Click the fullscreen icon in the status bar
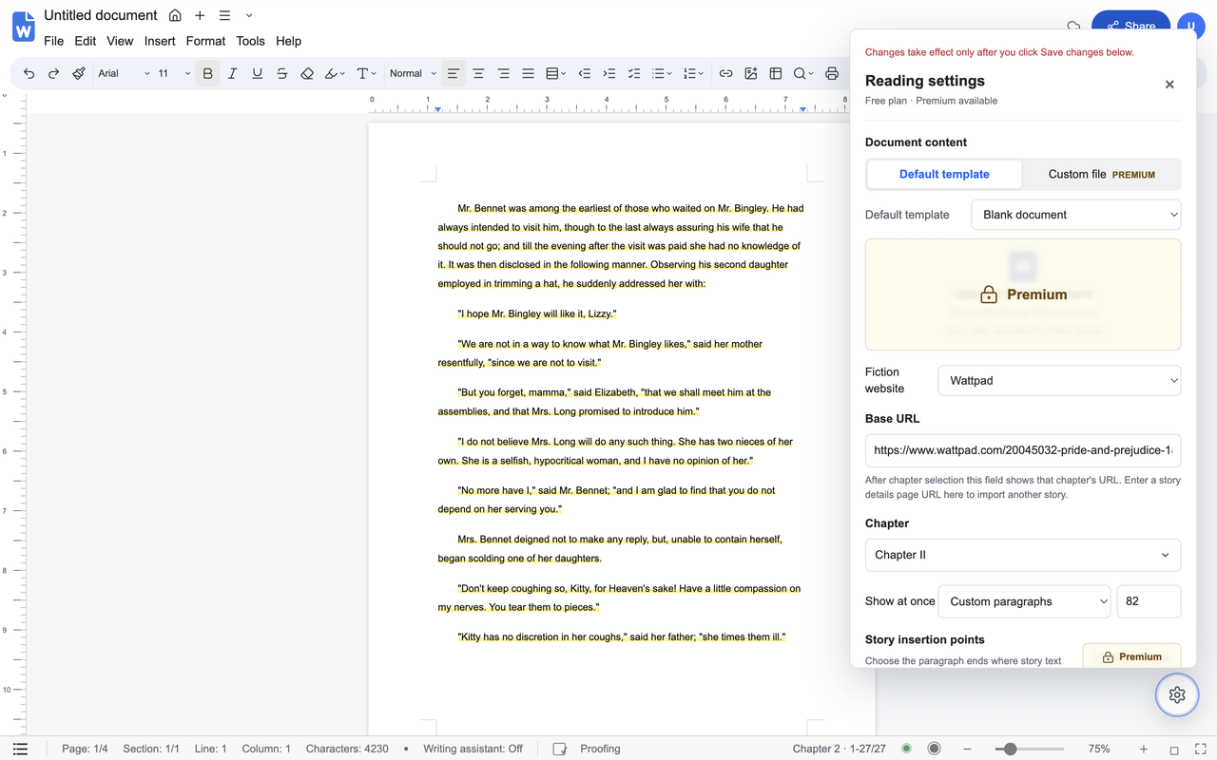The image size is (1217, 760). tap(1200, 749)
